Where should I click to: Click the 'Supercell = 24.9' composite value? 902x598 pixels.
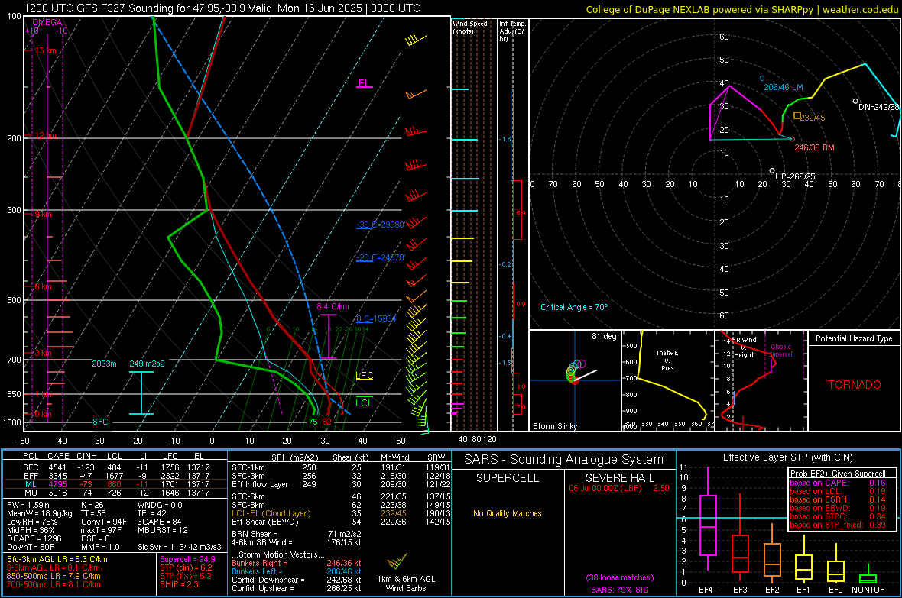187,559
